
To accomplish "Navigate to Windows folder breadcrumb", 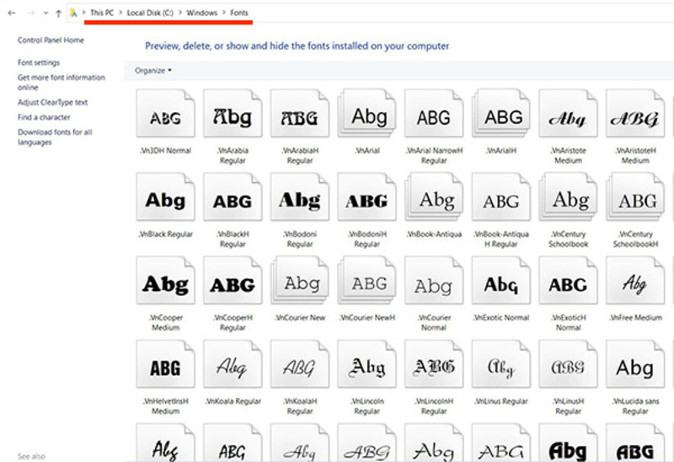I will click(201, 13).
